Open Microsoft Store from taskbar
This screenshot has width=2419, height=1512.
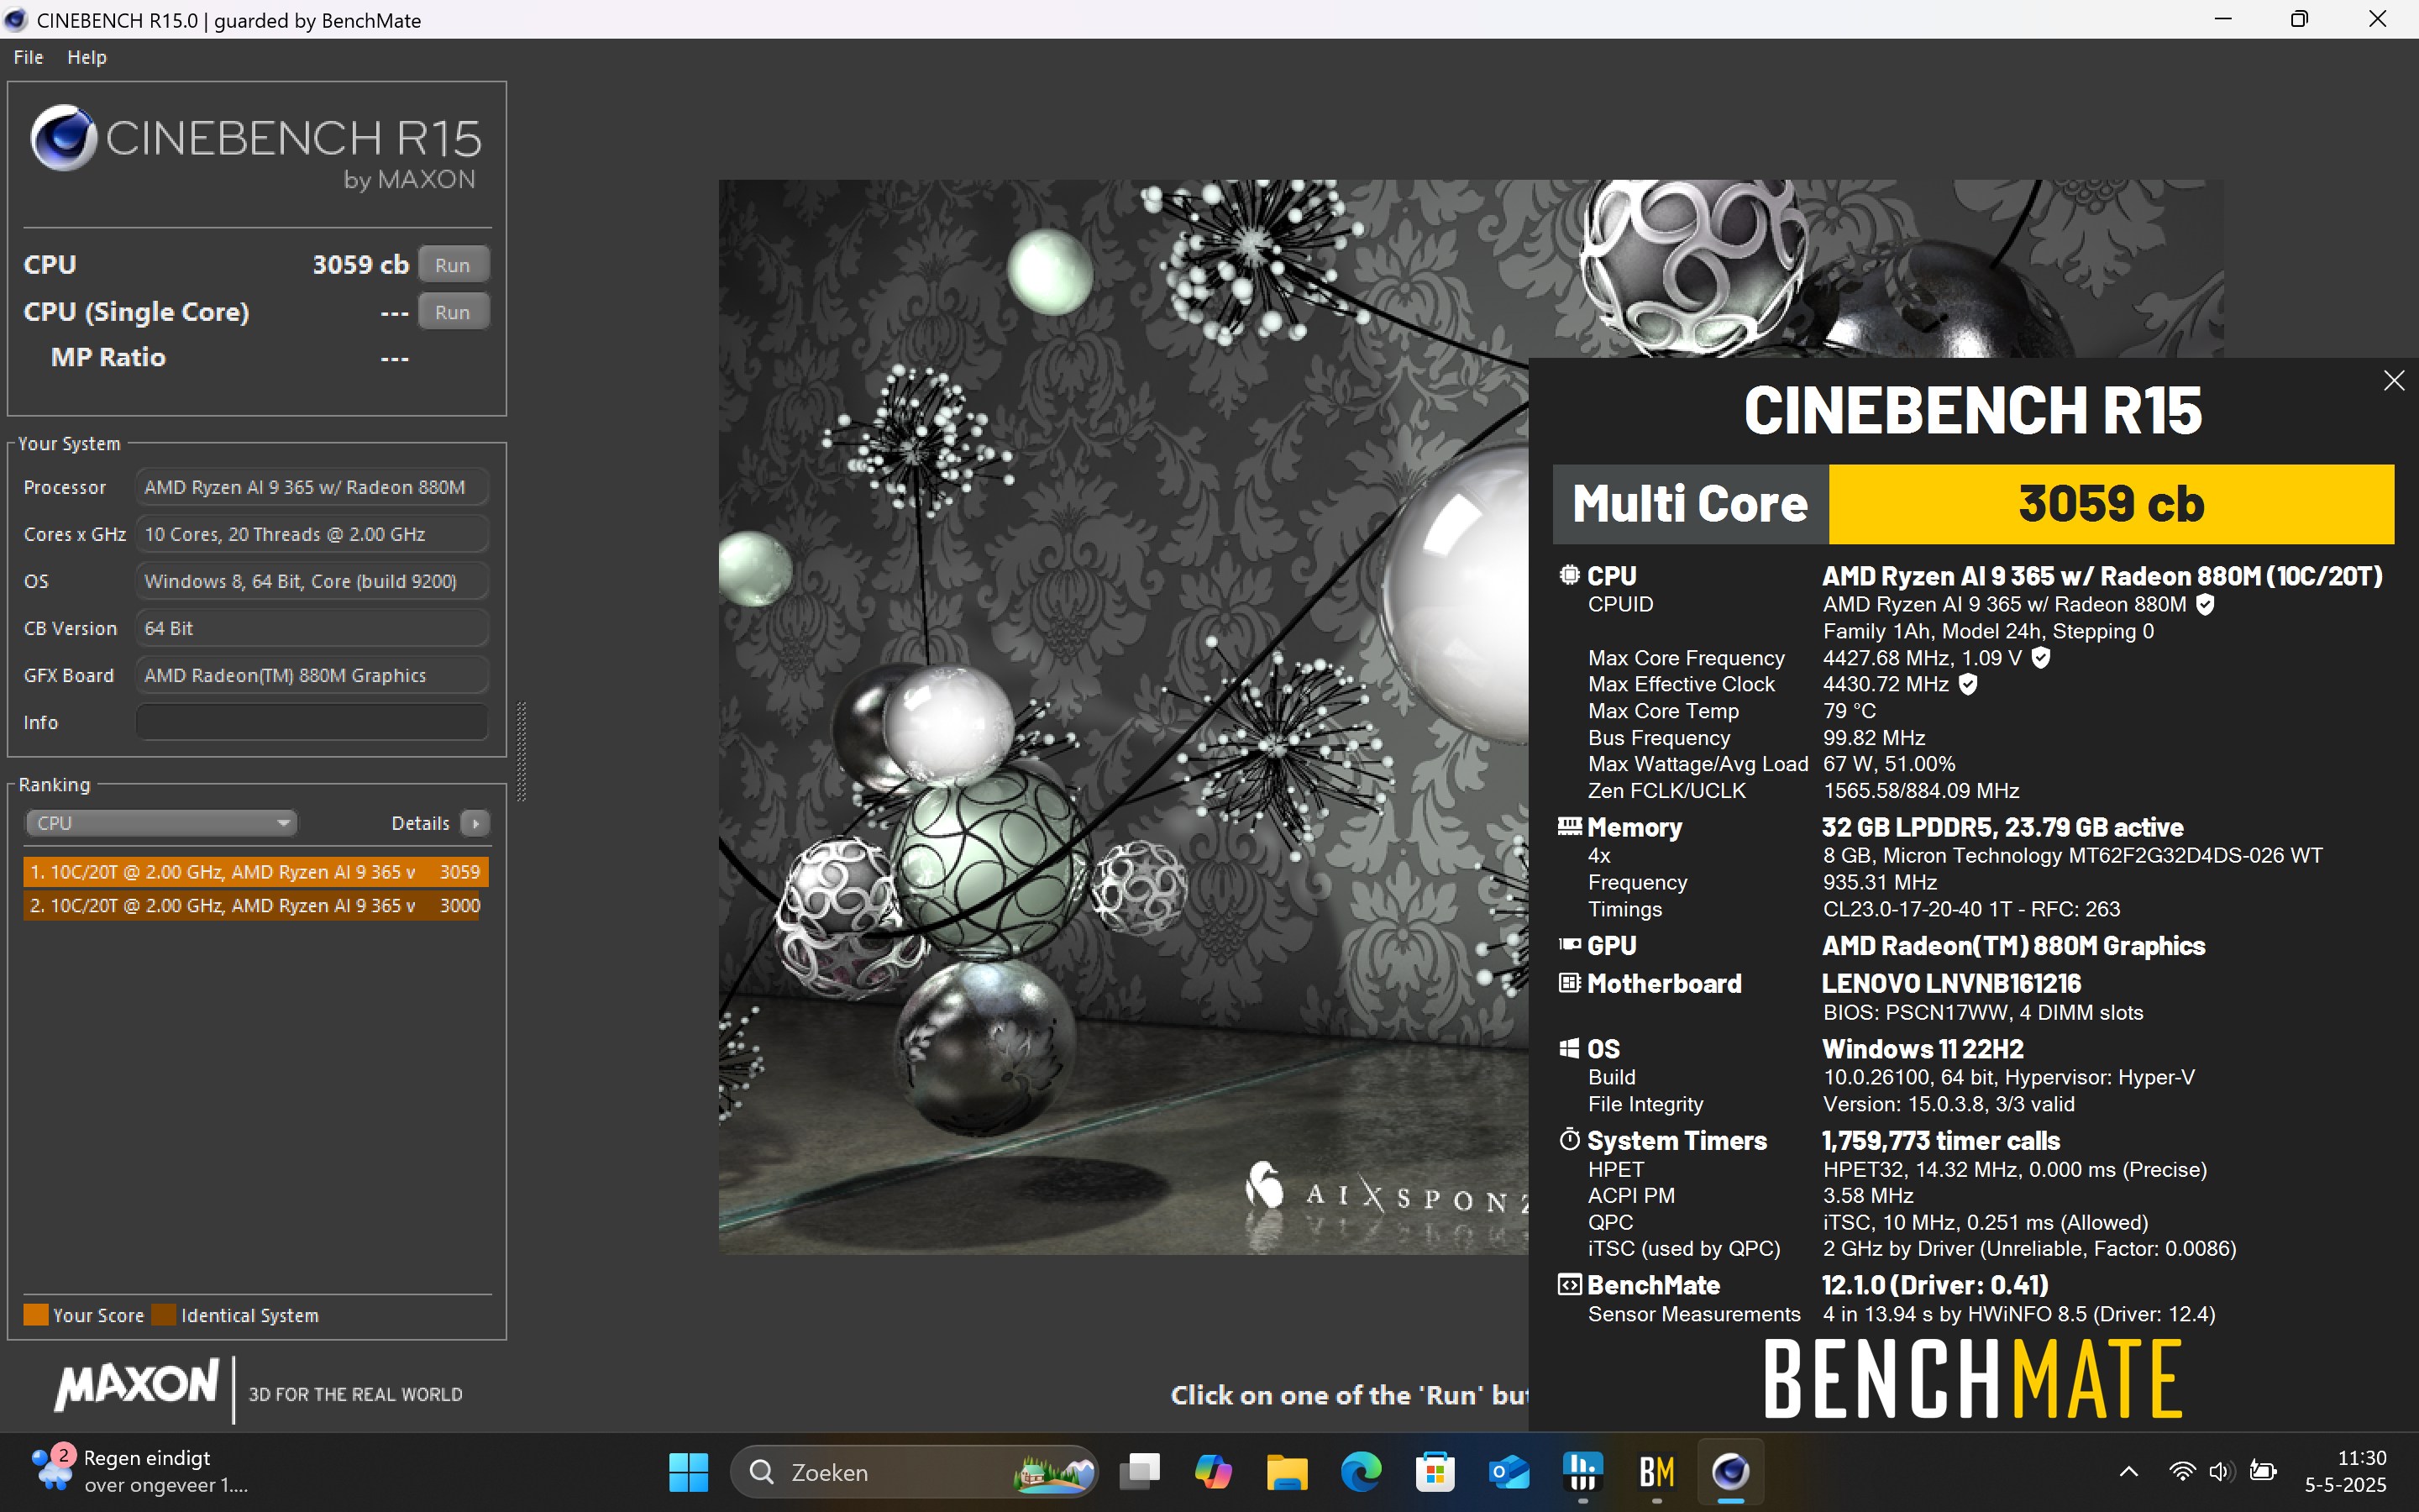[x=1435, y=1472]
